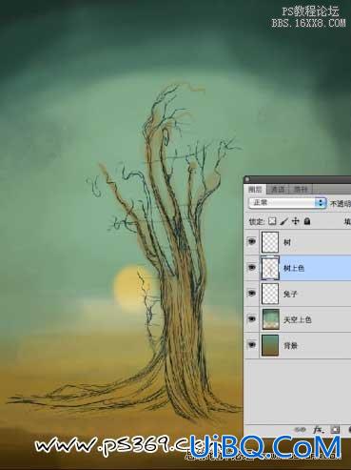Click the 天空上色 layer thumbnail
This screenshot has height=470, width=351.
click(270, 319)
